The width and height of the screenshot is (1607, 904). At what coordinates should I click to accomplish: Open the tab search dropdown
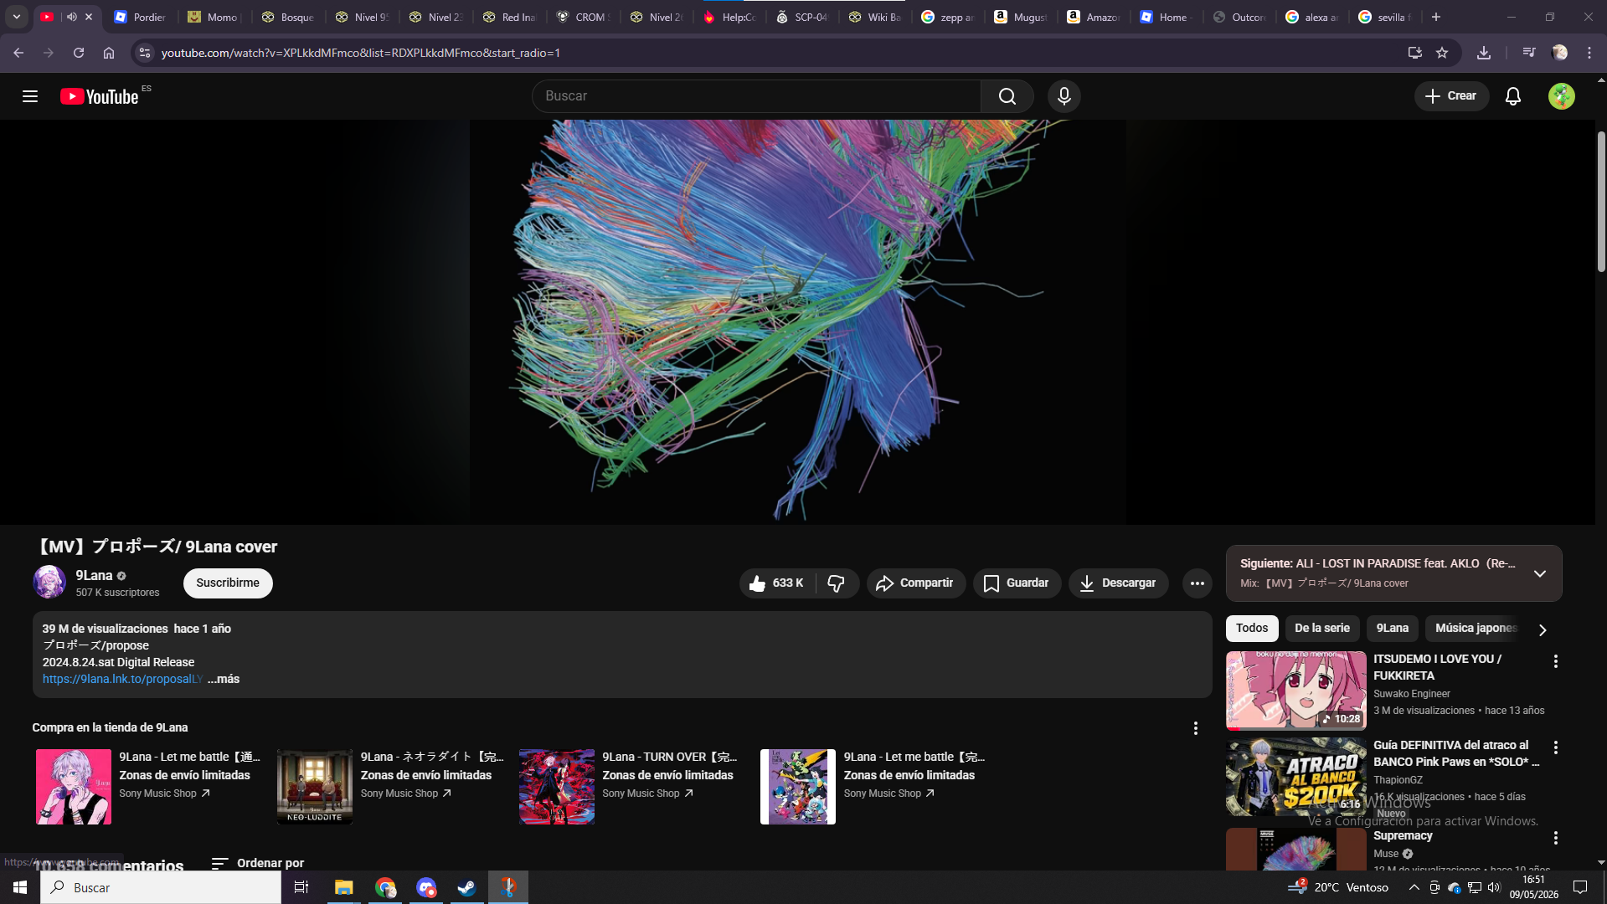pos(17,17)
